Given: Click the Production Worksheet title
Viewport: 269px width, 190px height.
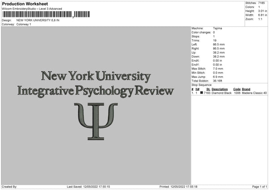Looking at the screenshot, I should coord(25,4).
